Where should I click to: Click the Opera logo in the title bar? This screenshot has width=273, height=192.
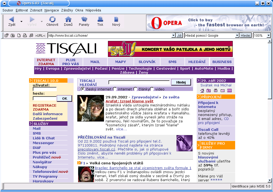[x=19, y=3]
